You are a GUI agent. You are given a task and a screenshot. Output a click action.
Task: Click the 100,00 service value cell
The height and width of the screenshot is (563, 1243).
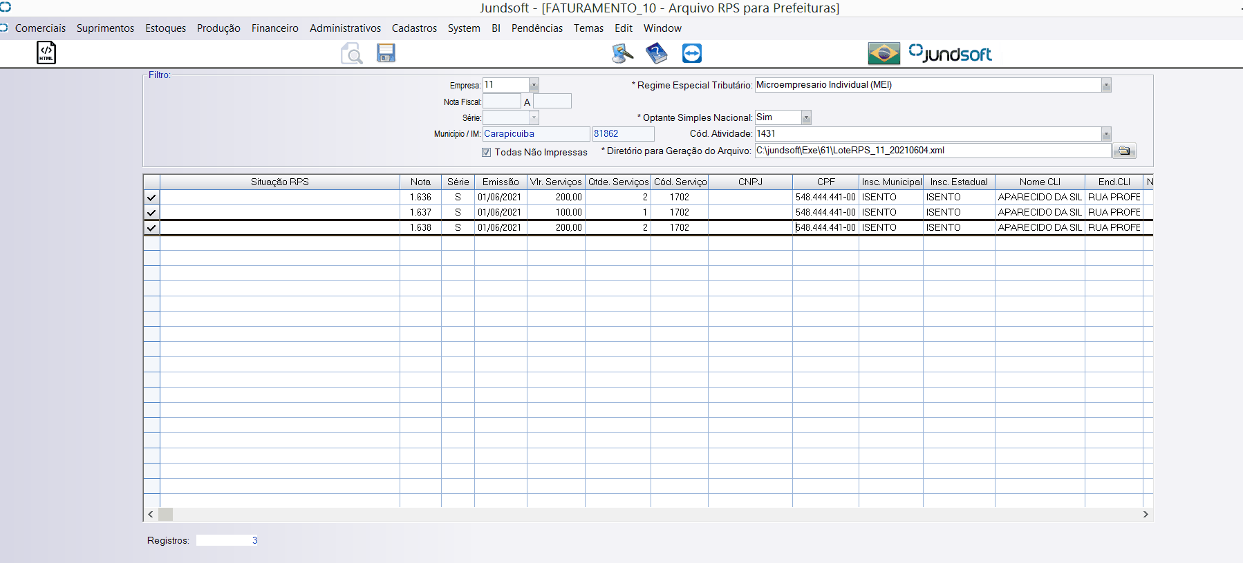click(x=556, y=213)
